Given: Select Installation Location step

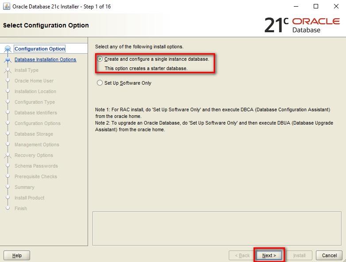Looking at the screenshot, I should (x=35, y=91).
